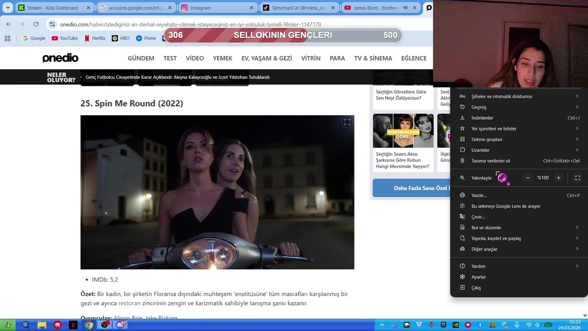This screenshot has height=331, width=588.
Task: Switch to the accounts.google.com tab
Action: [x=136, y=8]
